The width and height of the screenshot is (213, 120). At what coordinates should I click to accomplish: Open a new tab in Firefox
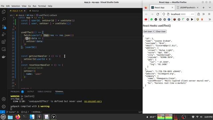pos(203,8)
